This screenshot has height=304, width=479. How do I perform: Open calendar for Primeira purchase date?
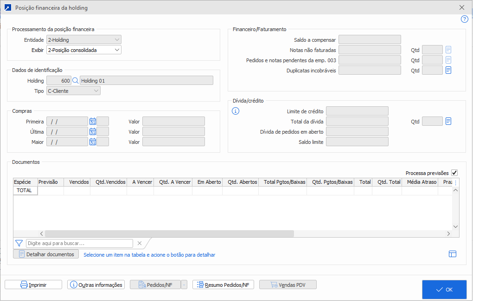tap(92, 122)
